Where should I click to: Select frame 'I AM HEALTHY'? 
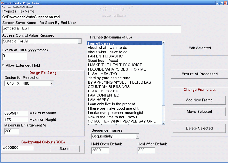(x=125, y=74)
